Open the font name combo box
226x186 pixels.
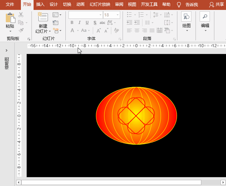click(86, 15)
